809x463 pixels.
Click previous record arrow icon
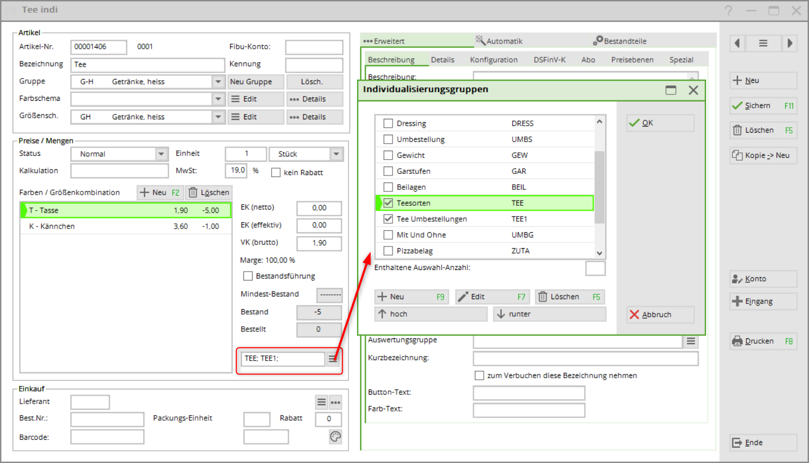(x=737, y=43)
